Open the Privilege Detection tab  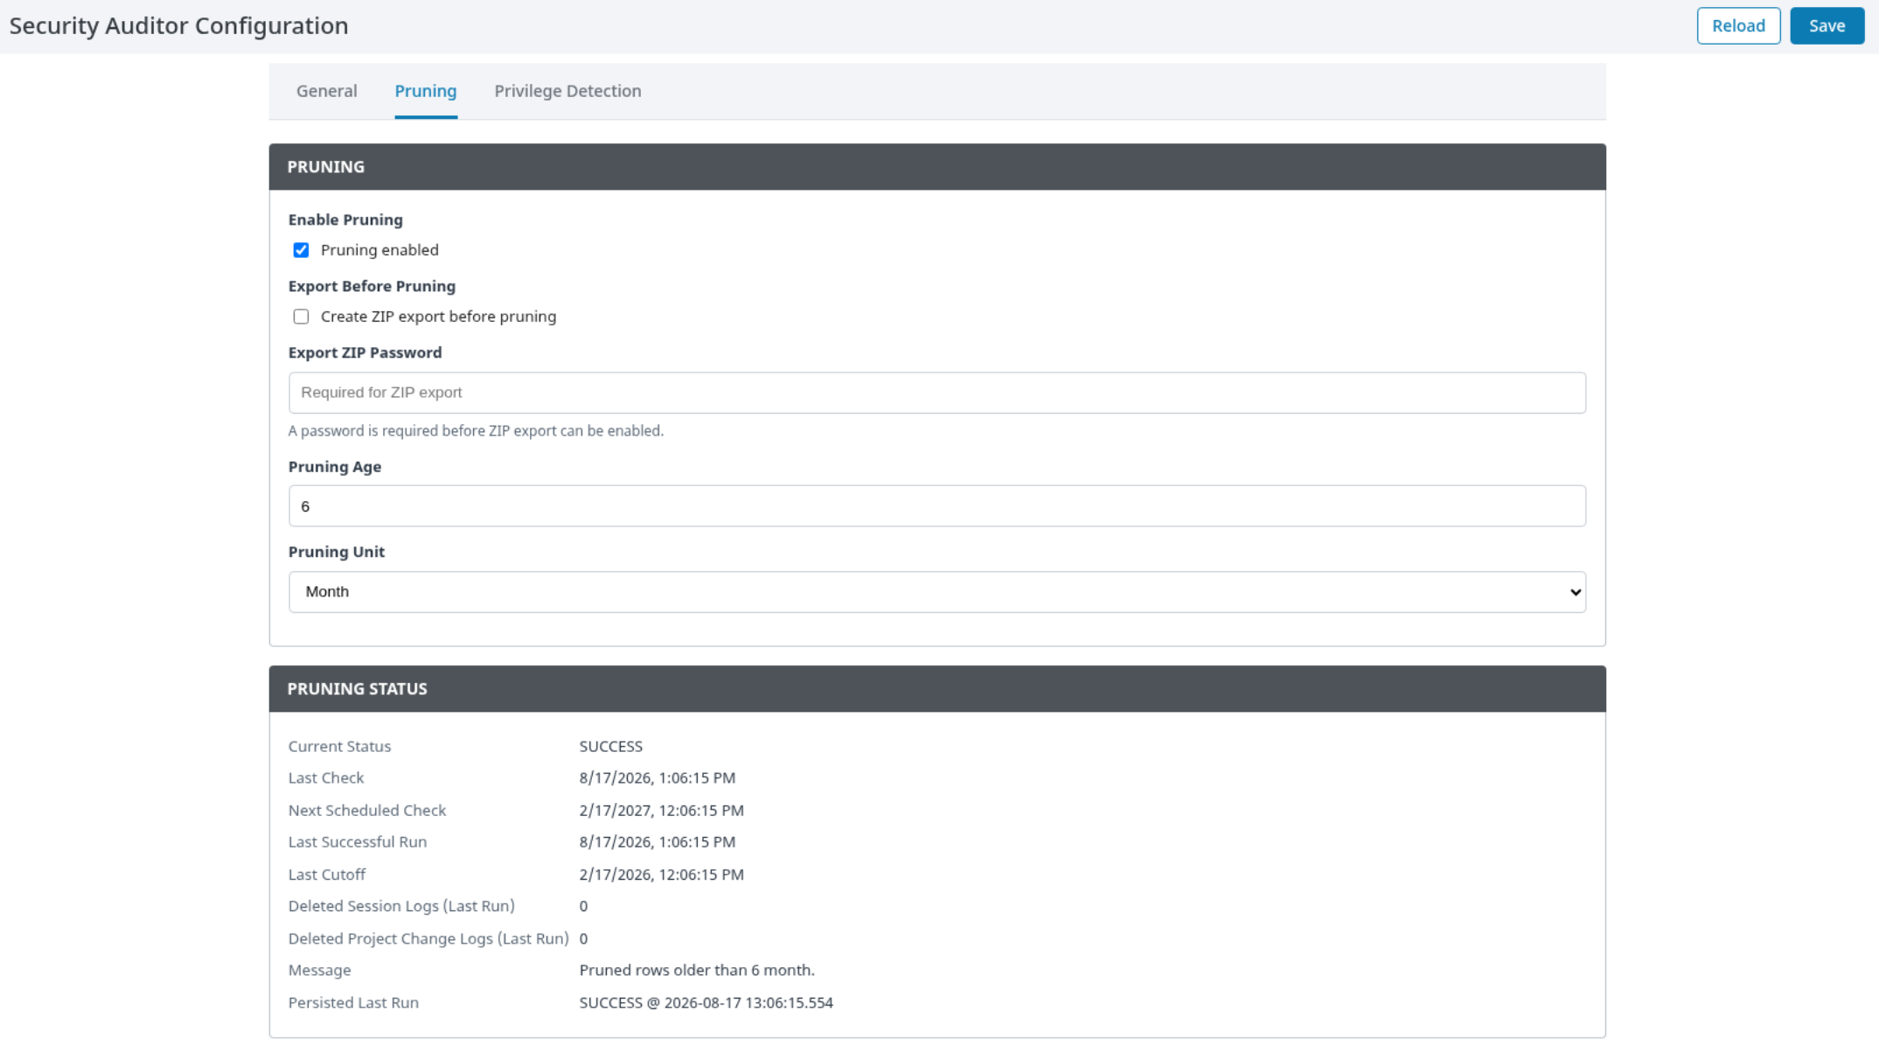567,91
